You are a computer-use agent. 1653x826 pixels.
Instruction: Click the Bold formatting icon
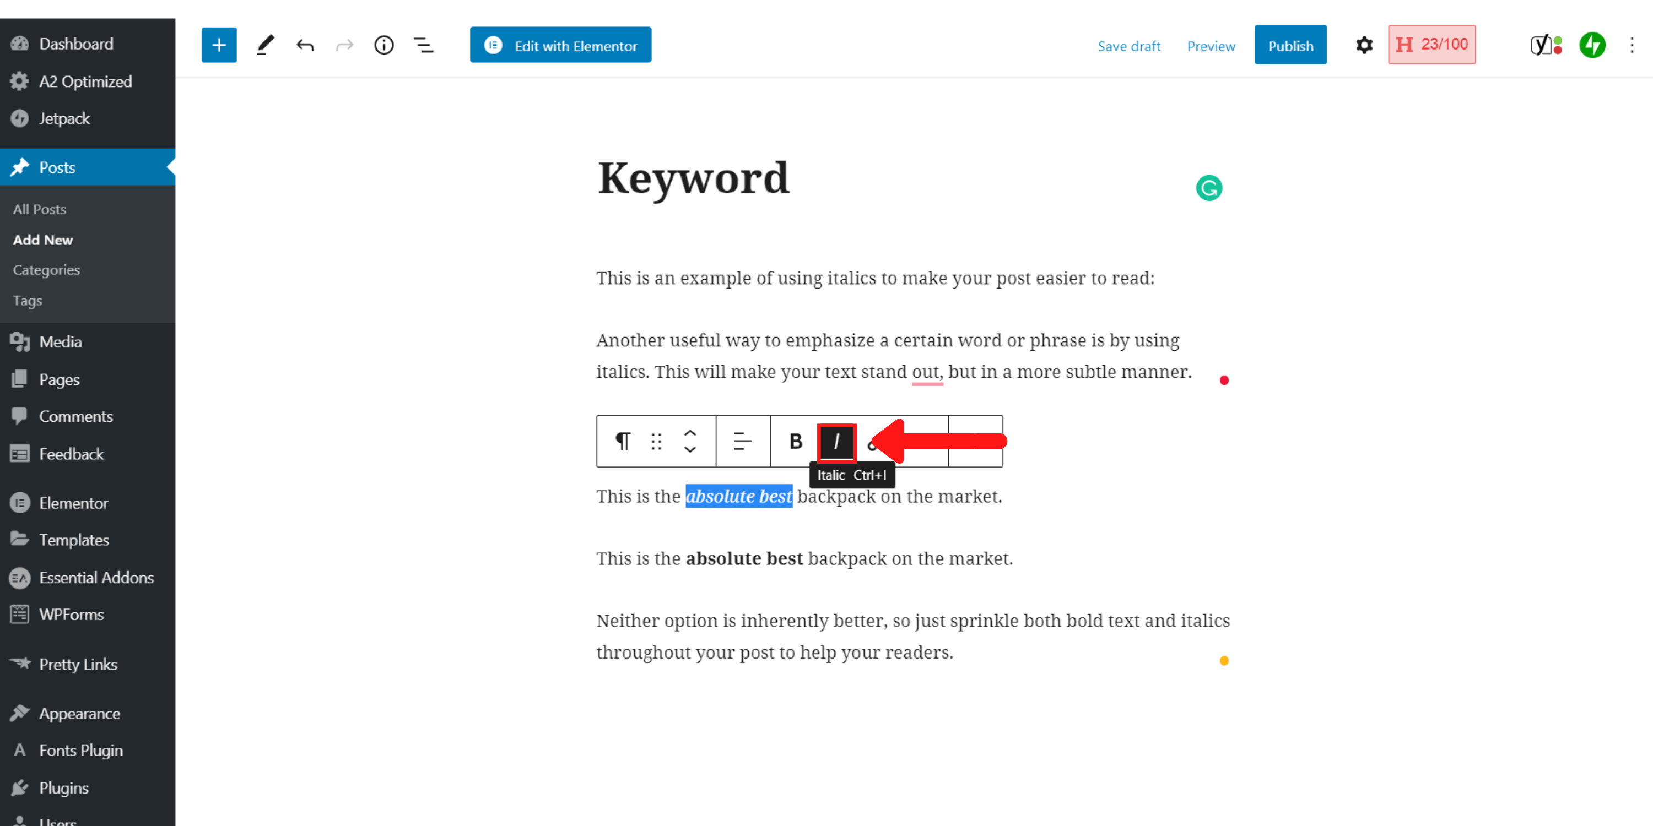coord(796,441)
